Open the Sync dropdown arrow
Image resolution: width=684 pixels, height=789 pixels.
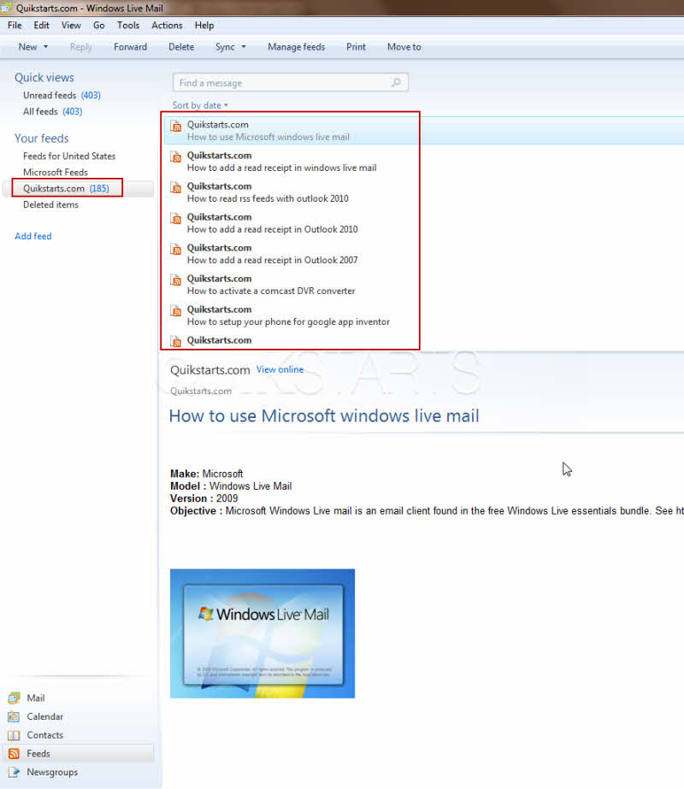[x=244, y=47]
